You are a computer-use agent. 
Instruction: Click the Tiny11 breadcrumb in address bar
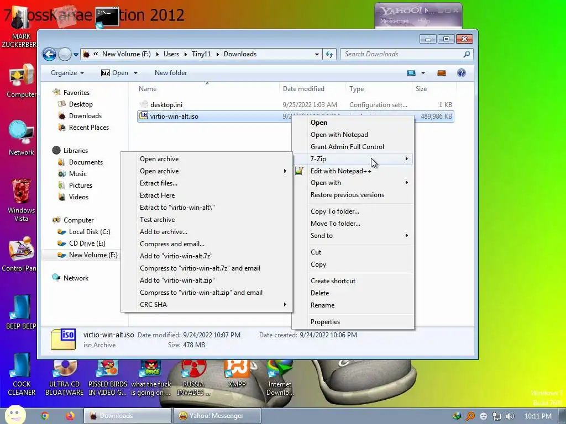(x=201, y=54)
